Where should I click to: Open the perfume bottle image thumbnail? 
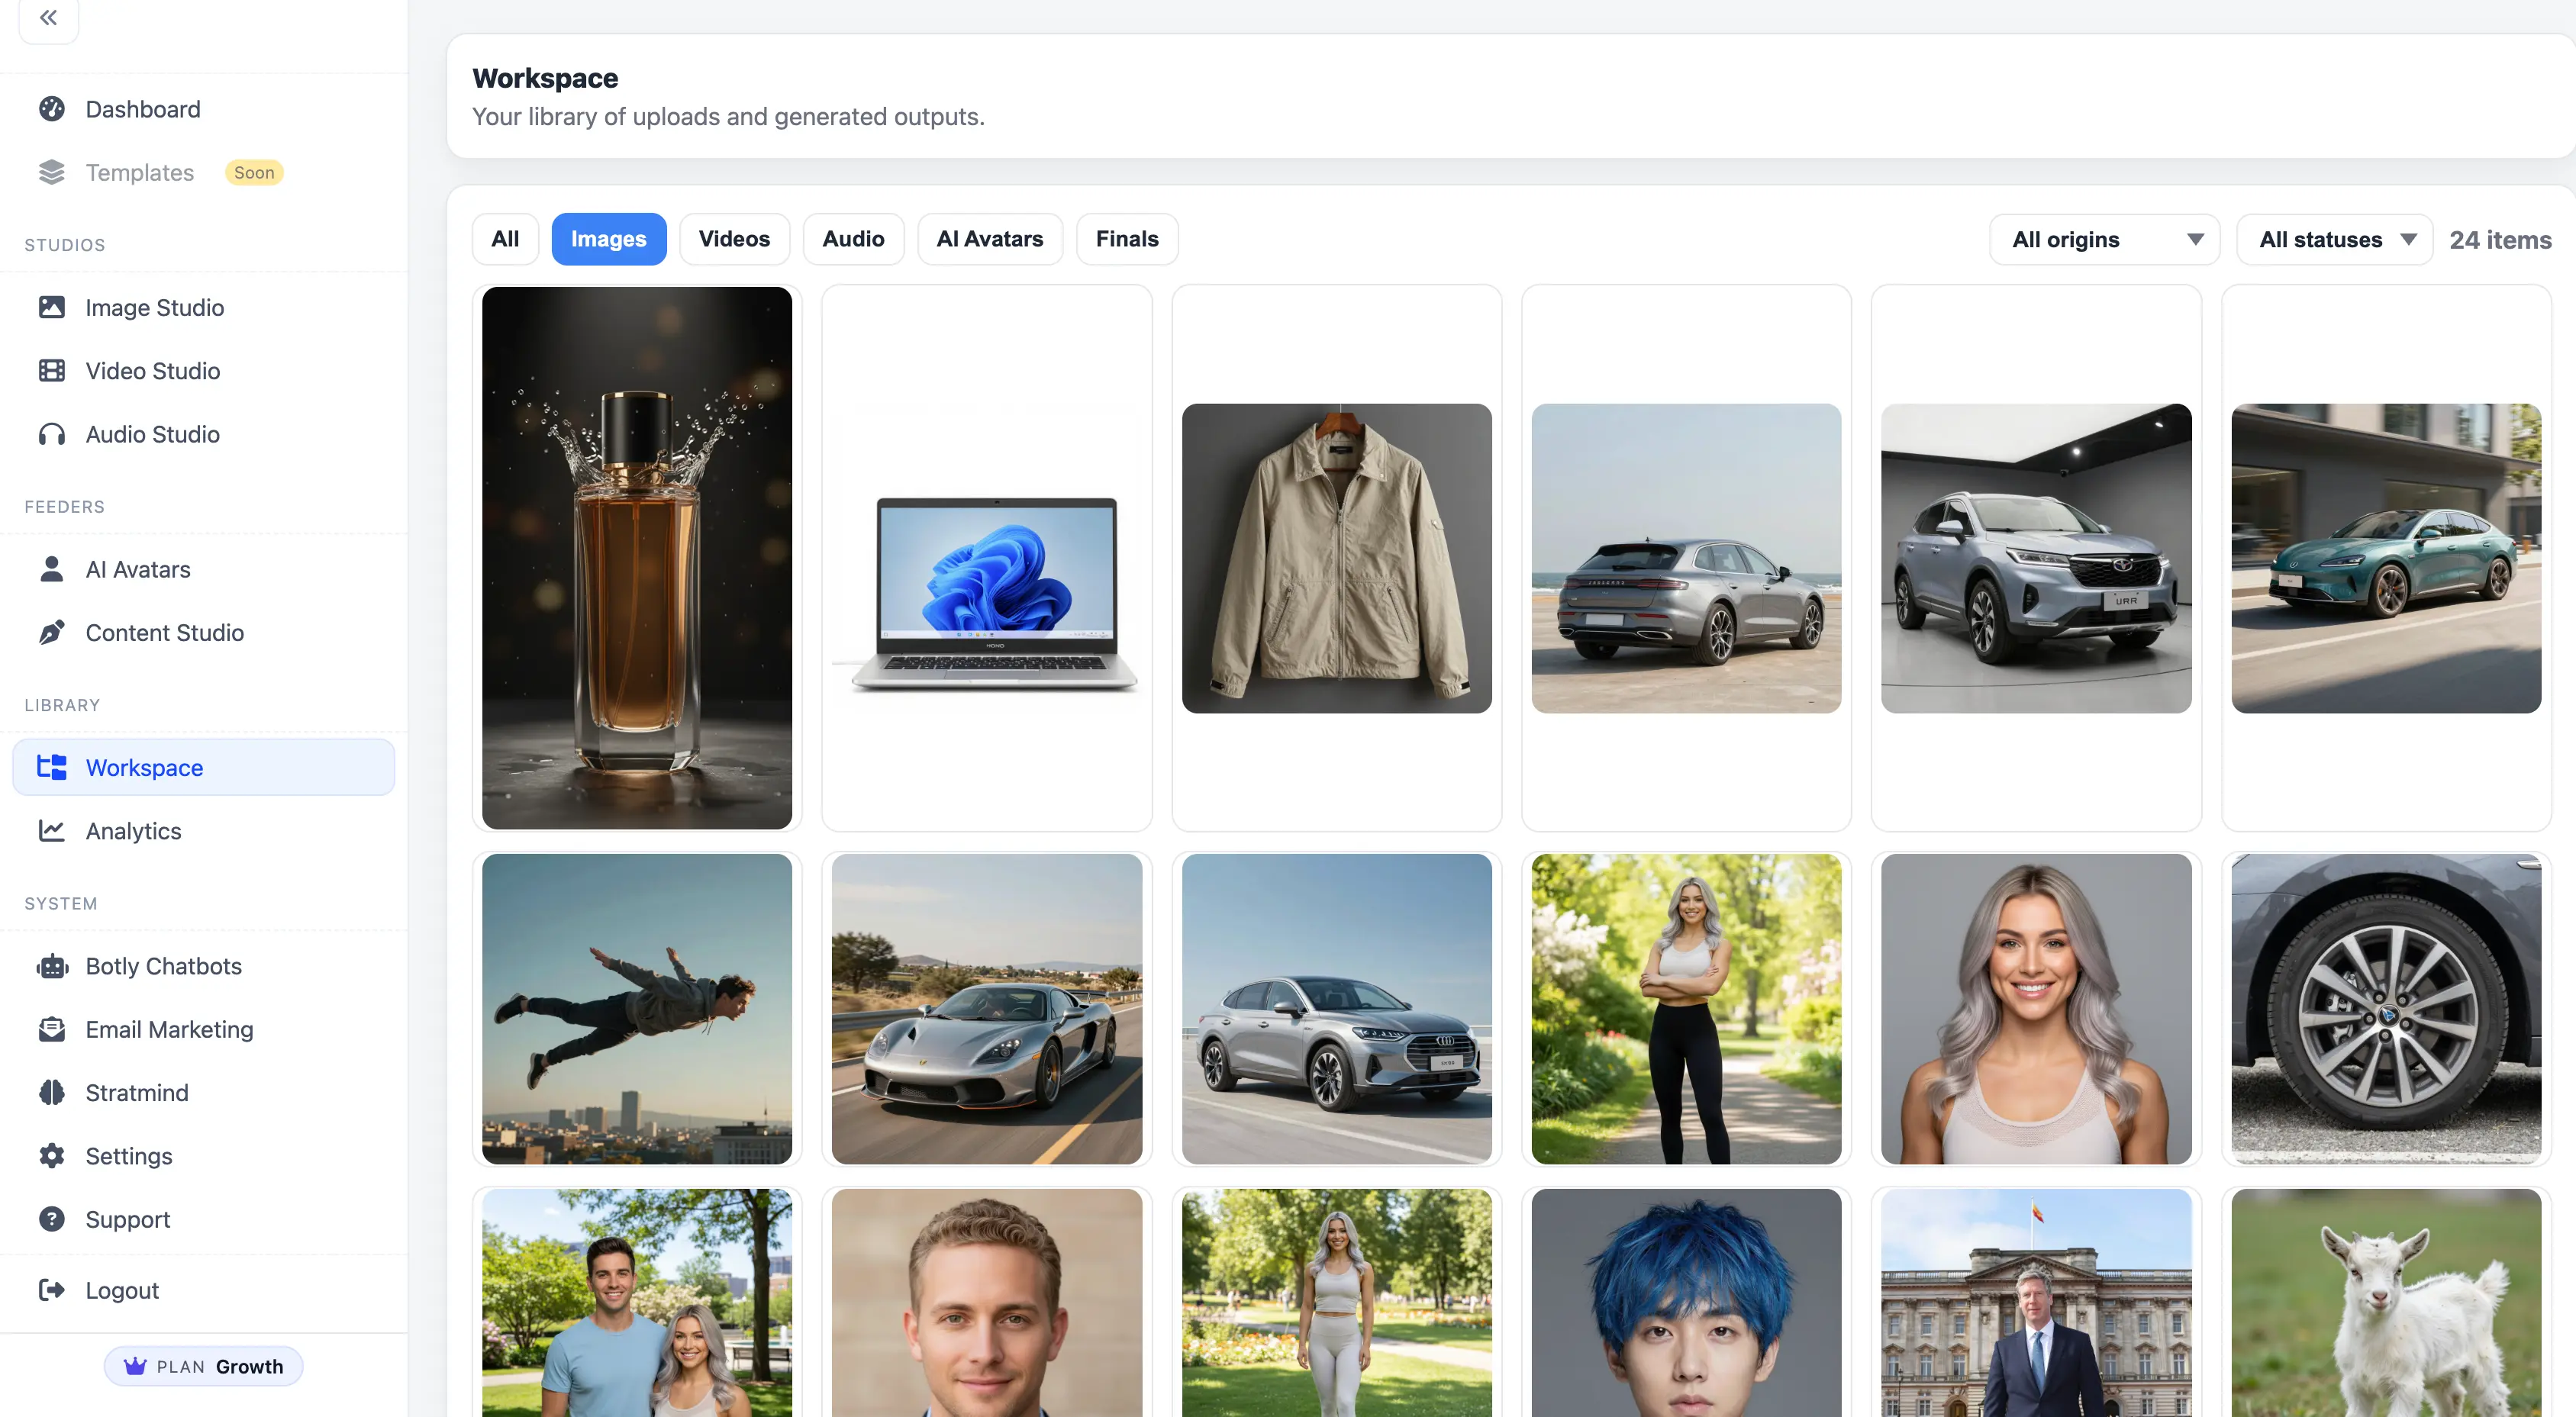point(637,557)
